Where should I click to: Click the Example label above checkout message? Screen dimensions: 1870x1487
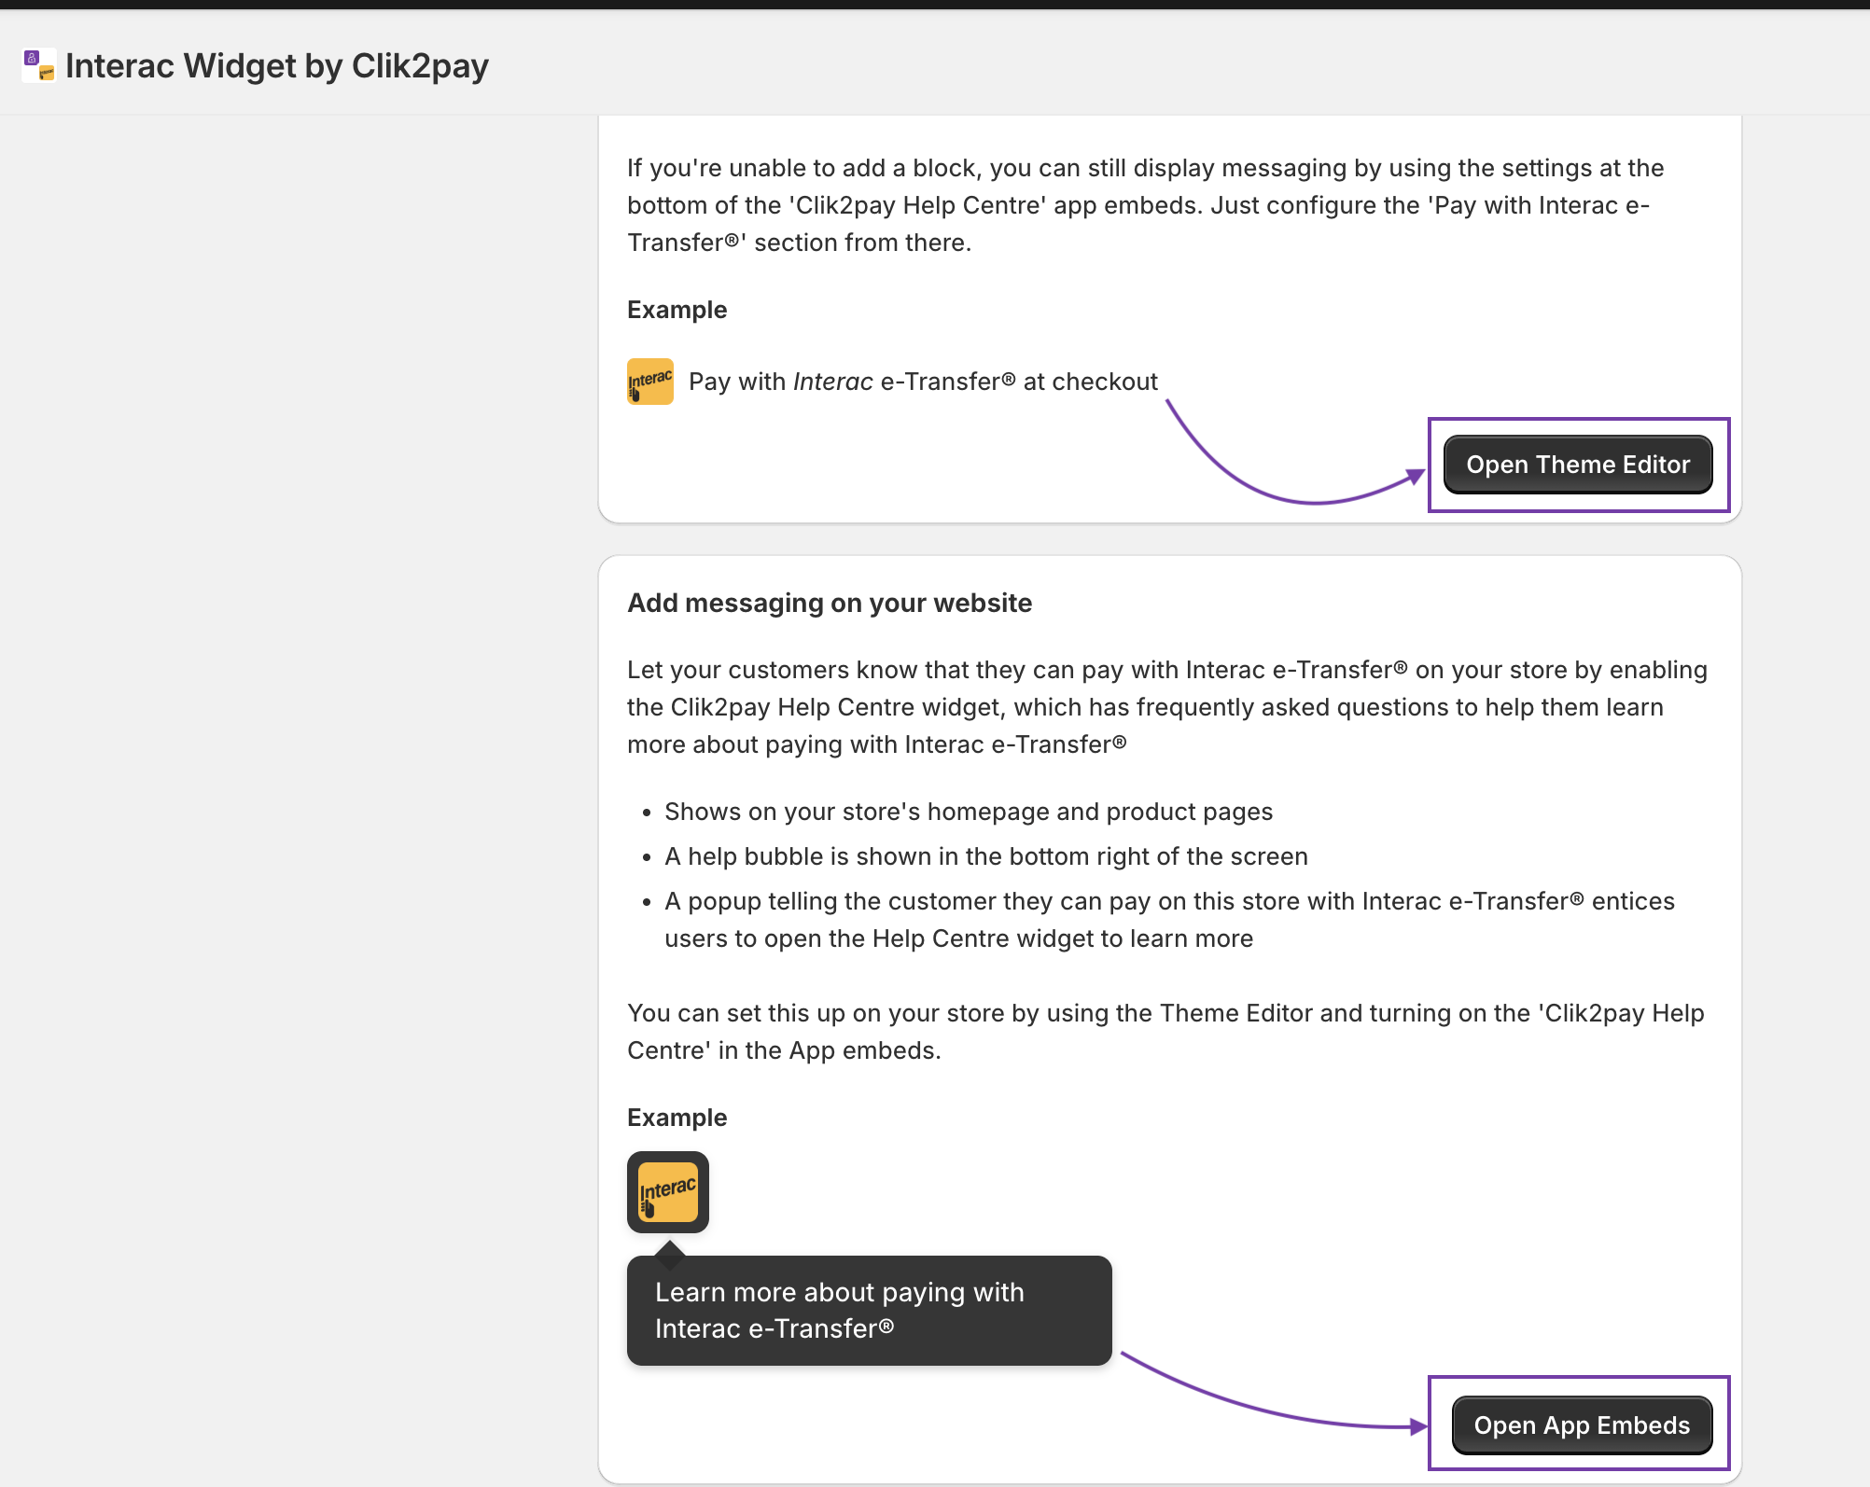677,310
